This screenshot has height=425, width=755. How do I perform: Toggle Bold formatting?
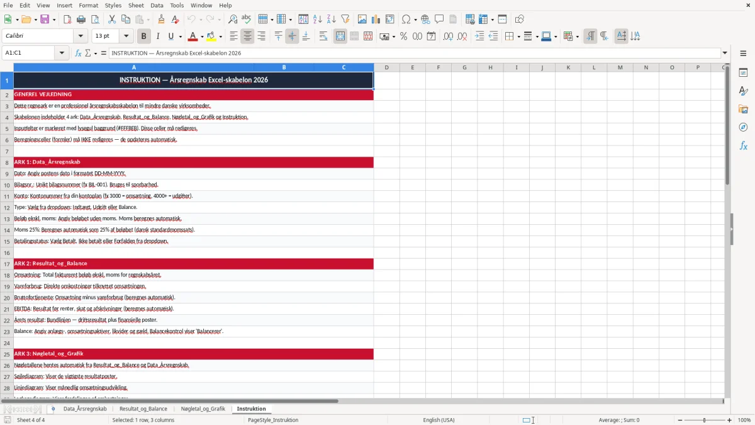click(143, 37)
